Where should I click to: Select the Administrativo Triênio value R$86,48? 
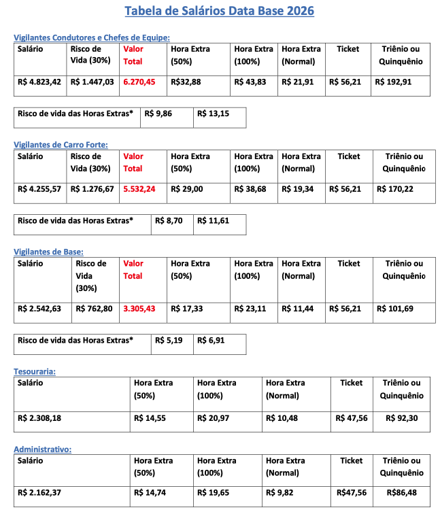401,493
